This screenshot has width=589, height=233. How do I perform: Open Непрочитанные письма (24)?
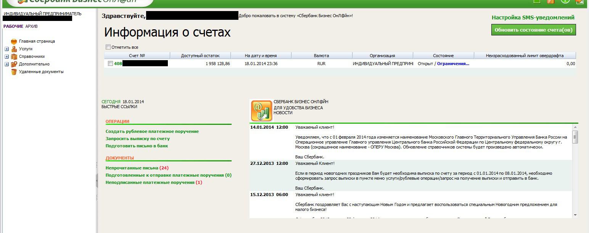[x=137, y=168]
